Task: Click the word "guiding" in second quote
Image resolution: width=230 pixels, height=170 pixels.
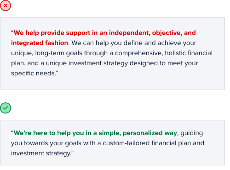Action: point(191,133)
